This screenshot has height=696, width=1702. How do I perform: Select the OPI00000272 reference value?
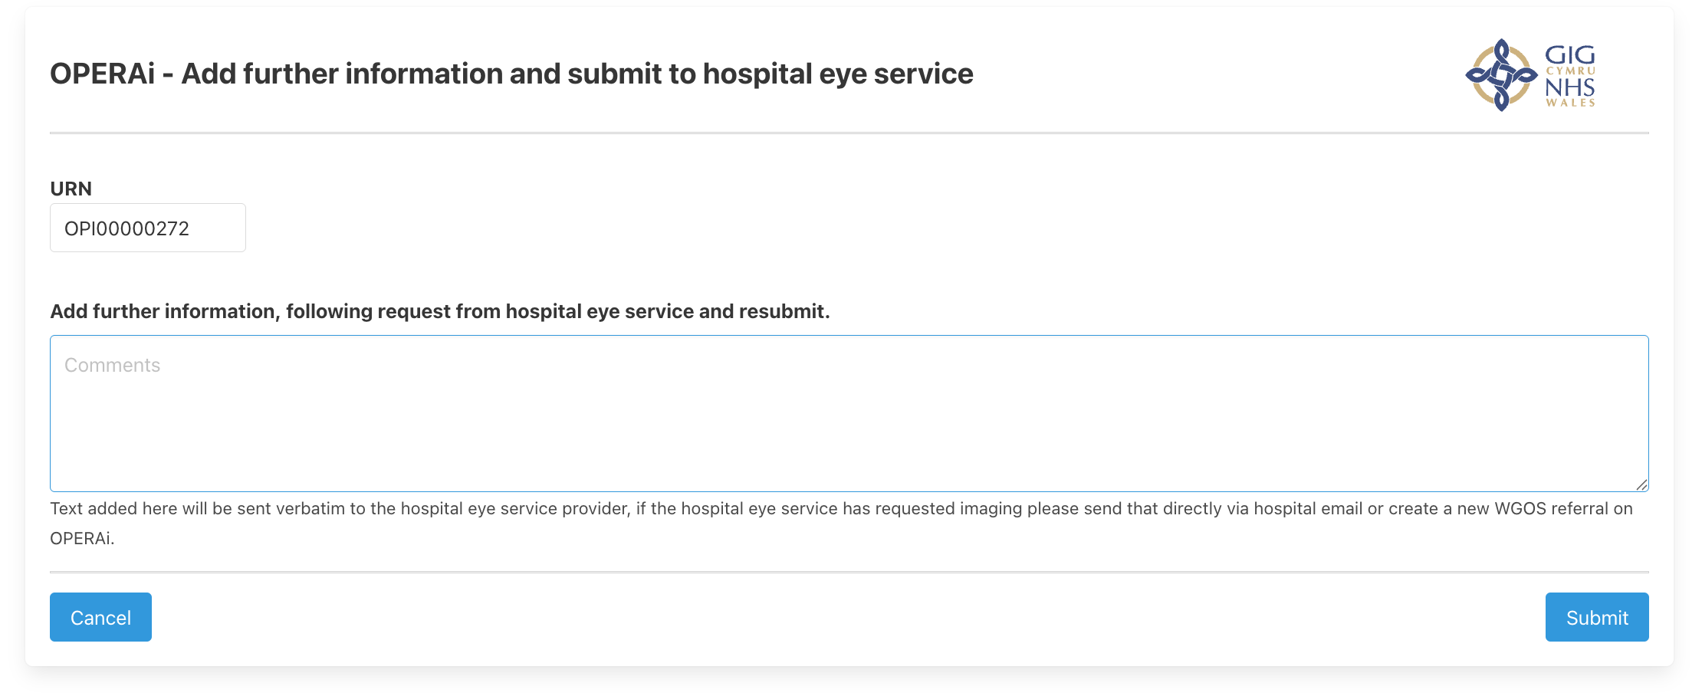click(x=127, y=228)
